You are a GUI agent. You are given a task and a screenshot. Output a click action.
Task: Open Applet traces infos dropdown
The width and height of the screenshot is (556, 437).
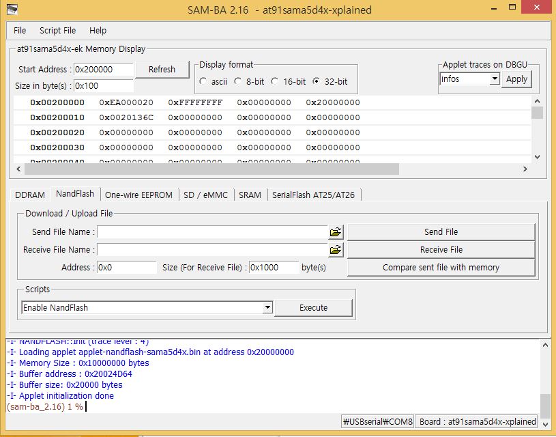tap(495, 79)
